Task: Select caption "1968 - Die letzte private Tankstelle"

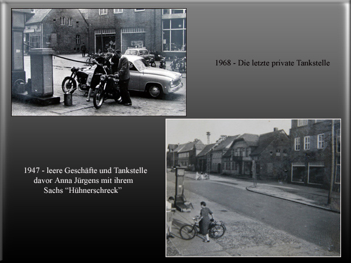Action: pyautogui.click(x=273, y=63)
